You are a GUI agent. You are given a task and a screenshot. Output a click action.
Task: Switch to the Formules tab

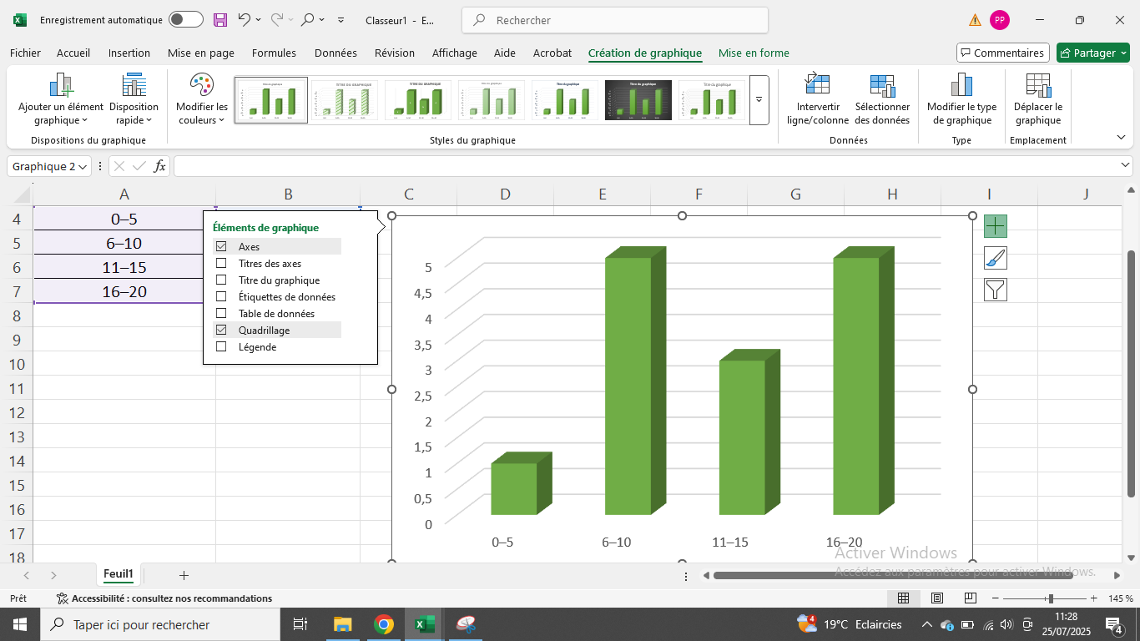point(274,53)
